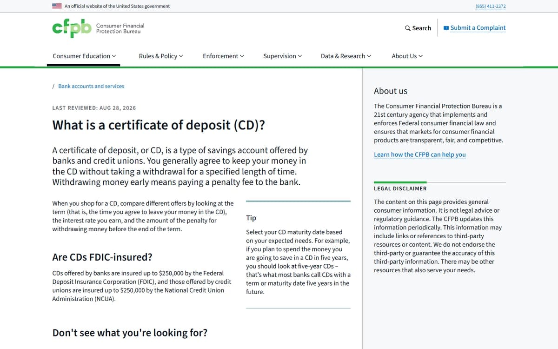Click the intro paragraph starting 'A certificate of deposit'
Viewport: 558px width, 349px height.
[x=180, y=166]
